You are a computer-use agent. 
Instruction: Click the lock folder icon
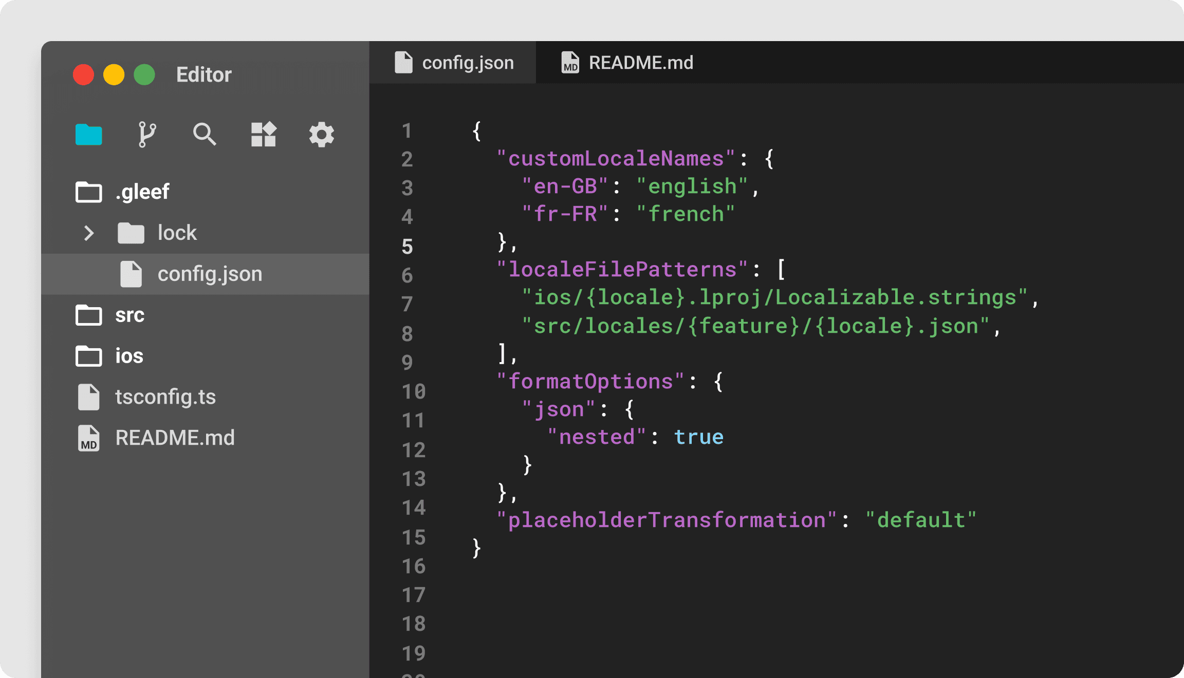pyautogui.click(x=131, y=233)
